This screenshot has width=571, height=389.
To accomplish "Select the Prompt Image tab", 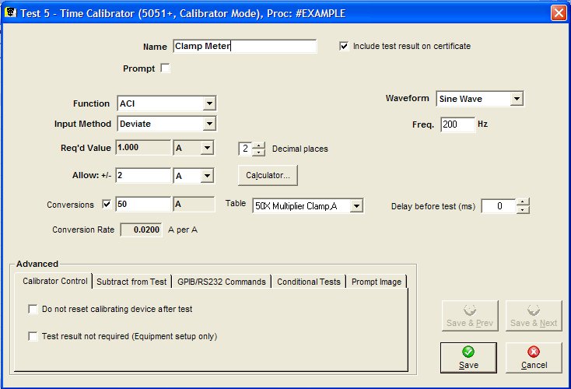I will [377, 282].
